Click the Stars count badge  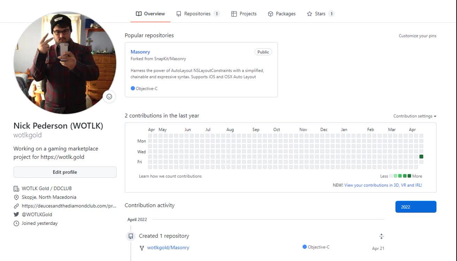pyautogui.click(x=332, y=14)
